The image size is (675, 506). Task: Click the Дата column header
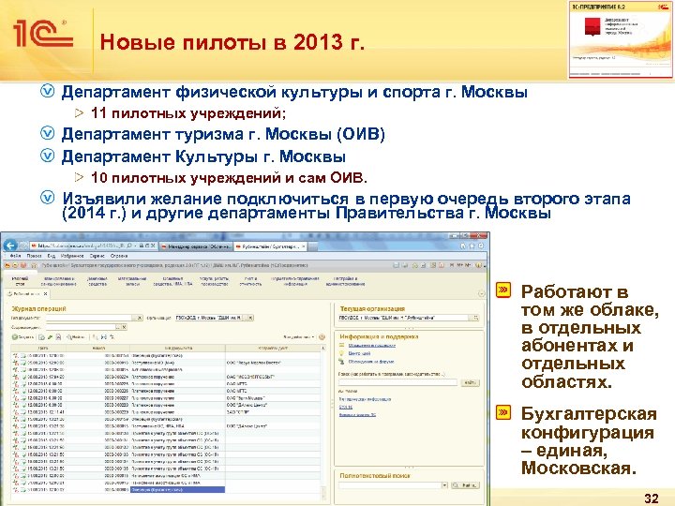(x=42, y=348)
